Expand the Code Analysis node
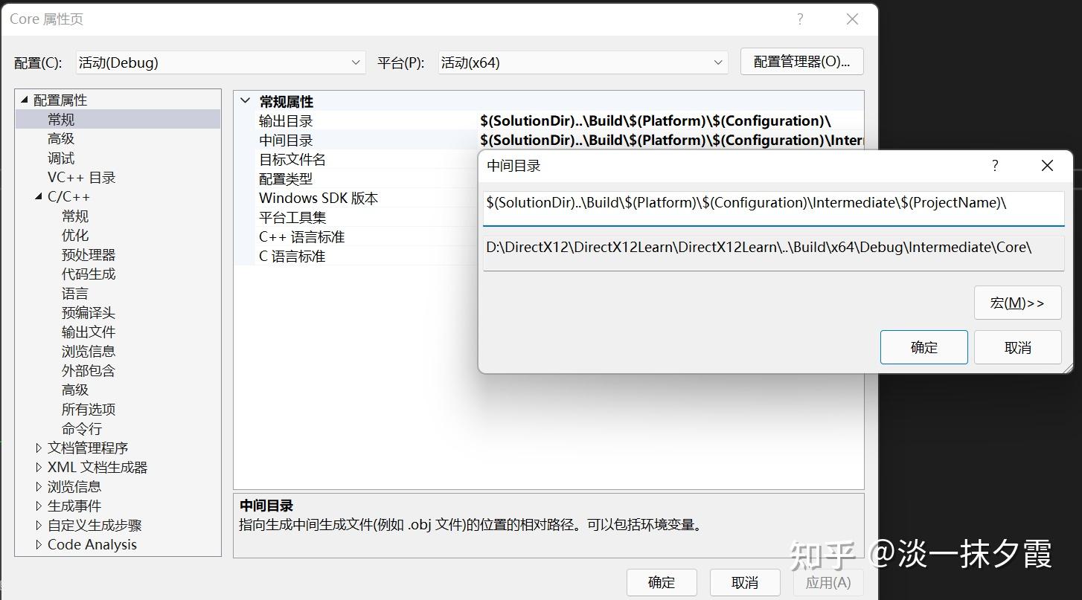1082x600 pixels. (x=39, y=544)
